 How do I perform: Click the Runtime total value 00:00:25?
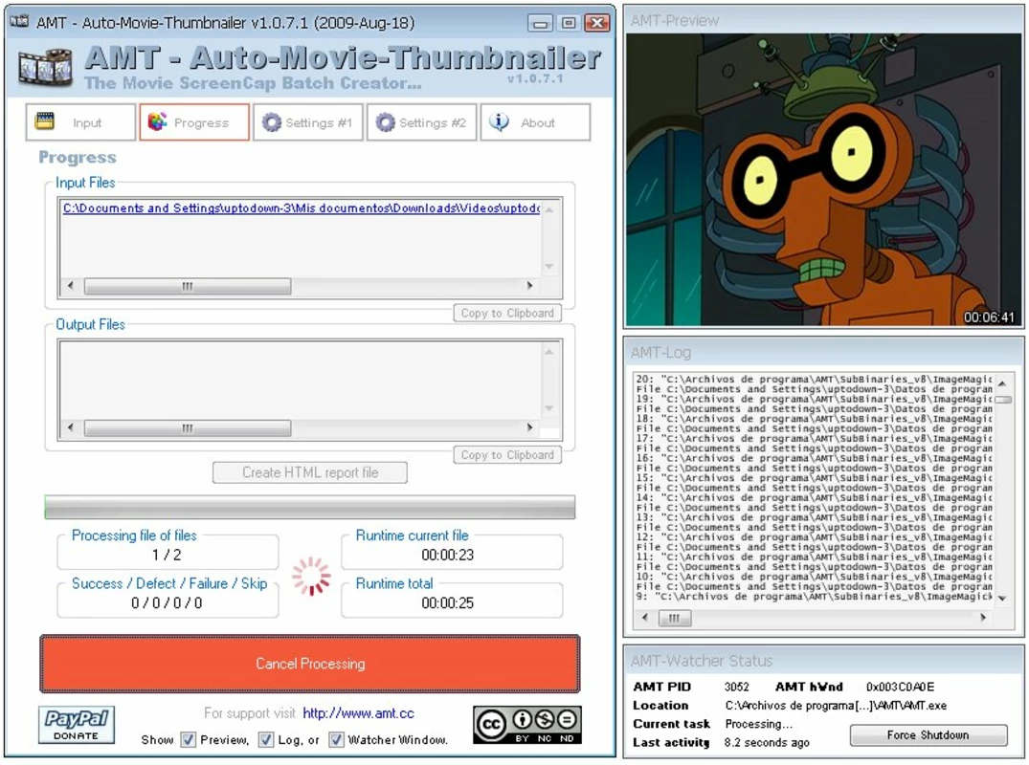448,603
